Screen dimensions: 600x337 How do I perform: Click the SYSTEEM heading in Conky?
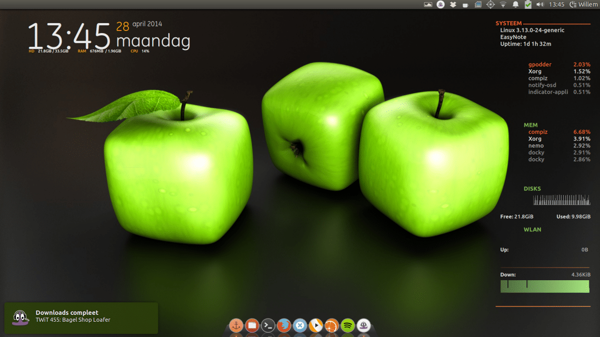click(x=508, y=23)
